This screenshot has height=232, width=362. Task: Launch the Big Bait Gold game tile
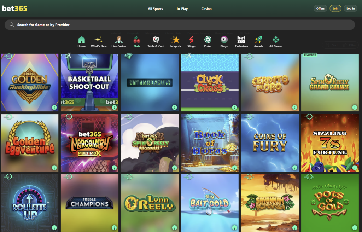click(x=210, y=203)
